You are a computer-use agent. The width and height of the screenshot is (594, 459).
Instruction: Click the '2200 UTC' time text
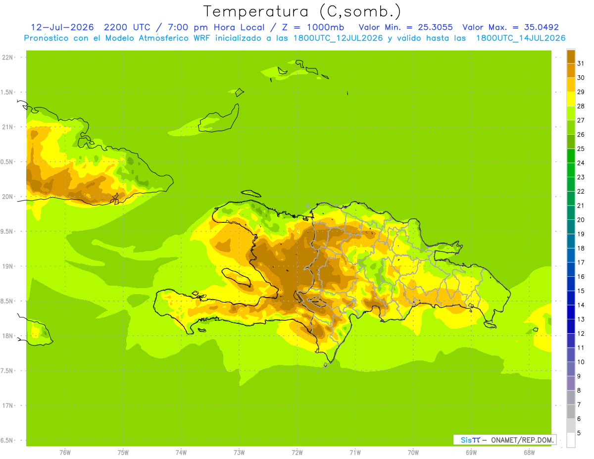129,27
